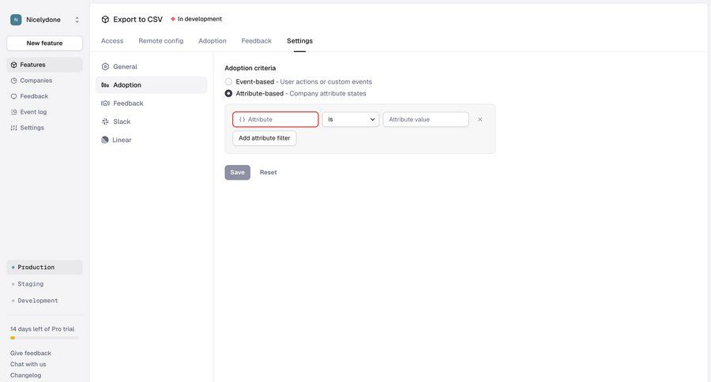
Task: Click the Linear logo icon
Action: pos(105,140)
